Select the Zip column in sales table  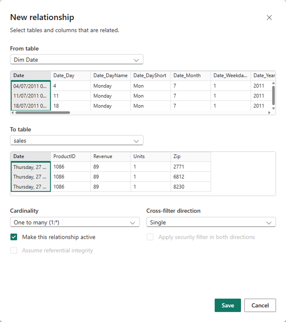pyautogui.click(x=190, y=156)
